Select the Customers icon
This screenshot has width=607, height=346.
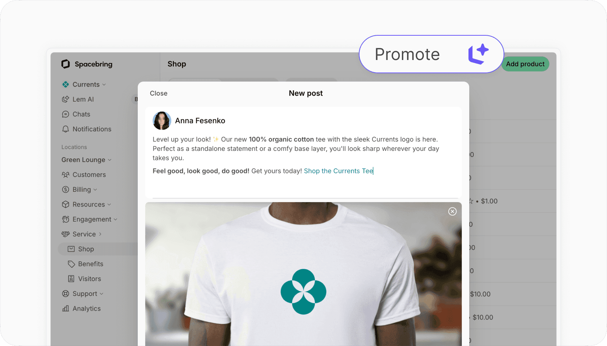point(66,174)
